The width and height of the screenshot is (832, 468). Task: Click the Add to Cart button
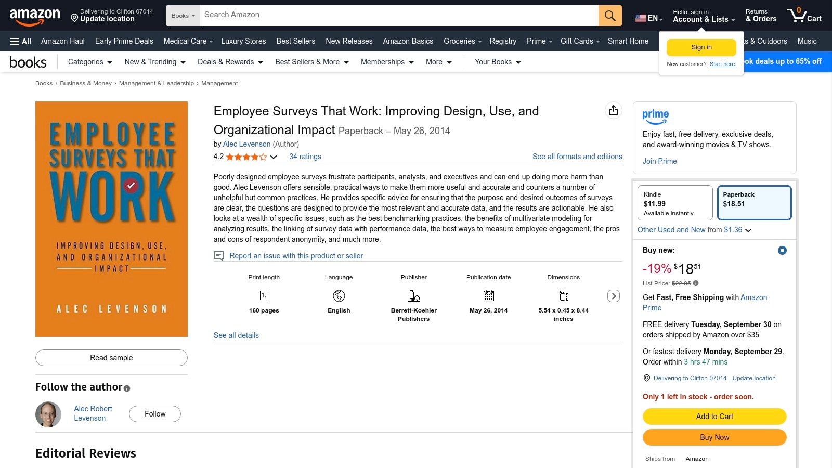[x=714, y=417]
